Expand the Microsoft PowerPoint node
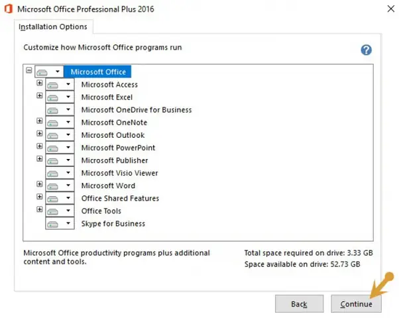The image size is (399, 318). 40,146
